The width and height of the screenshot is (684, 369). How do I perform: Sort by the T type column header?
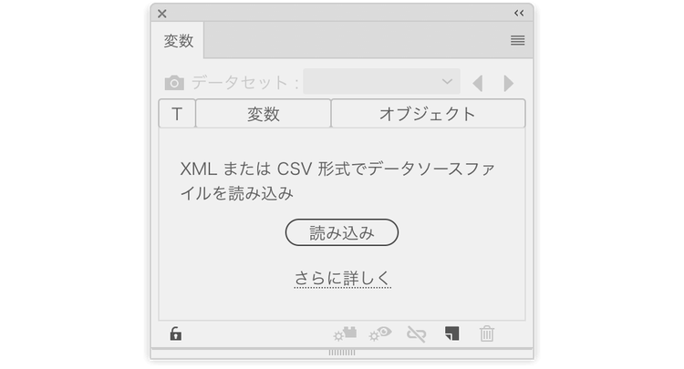click(x=177, y=114)
